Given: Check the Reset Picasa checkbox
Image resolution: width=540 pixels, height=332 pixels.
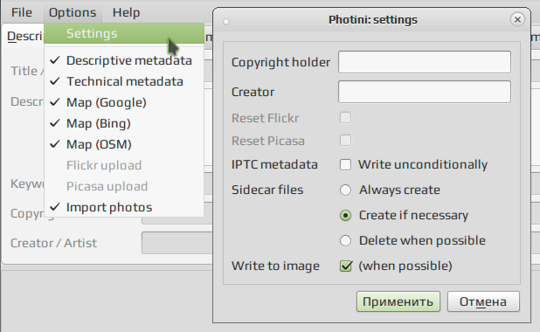Looking at the screenshot, I should click(345, 141).
